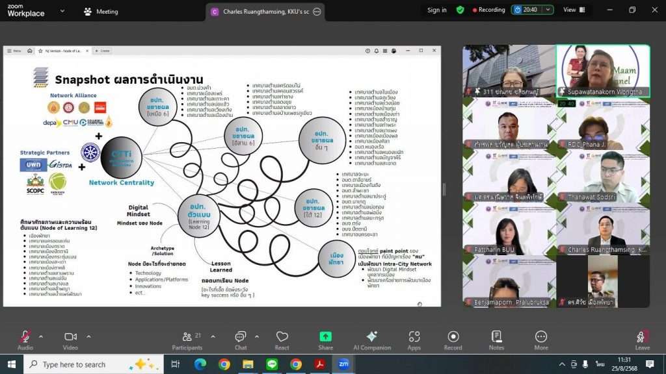This screenshot has height=374, width=666.
Task: Open clock showing 11:31
Action: 624,364
